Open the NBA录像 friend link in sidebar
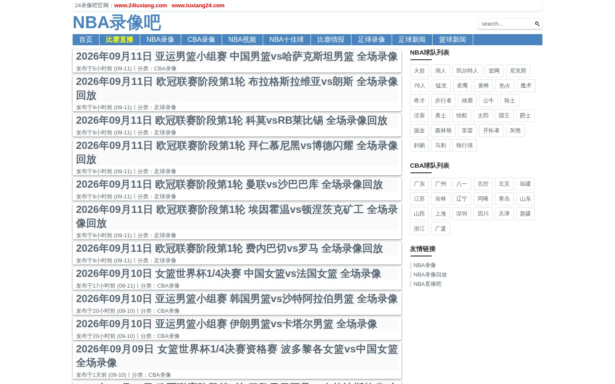 (x=425, y=265)
